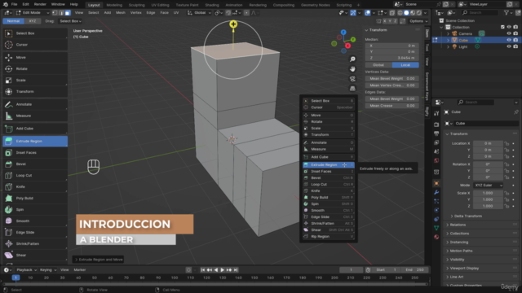Expand the Relations panel
This screenshot has height=293, width=522.
(458, 225)
